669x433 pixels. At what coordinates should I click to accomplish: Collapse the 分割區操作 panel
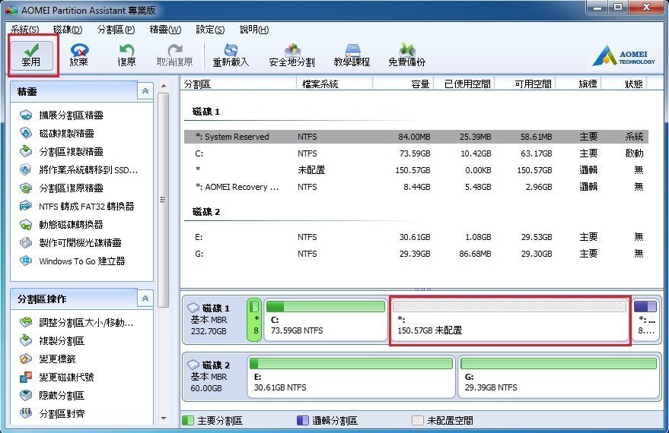[145, 299]
